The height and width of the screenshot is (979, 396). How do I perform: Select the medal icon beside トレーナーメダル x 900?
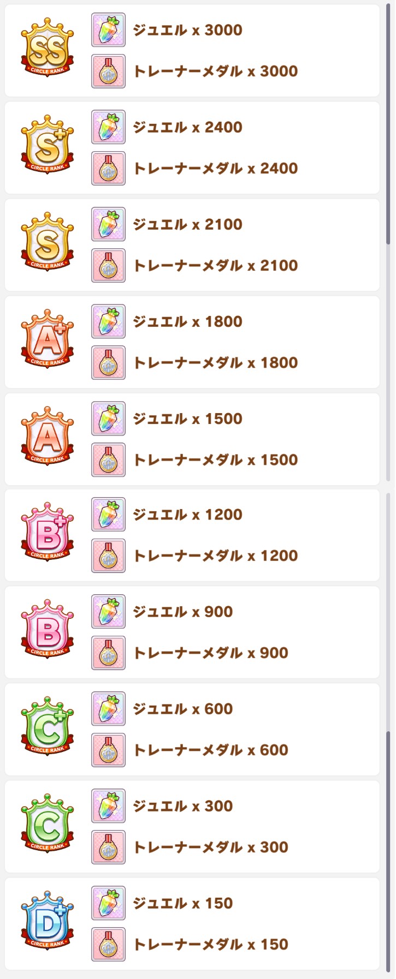pos(108,653)
